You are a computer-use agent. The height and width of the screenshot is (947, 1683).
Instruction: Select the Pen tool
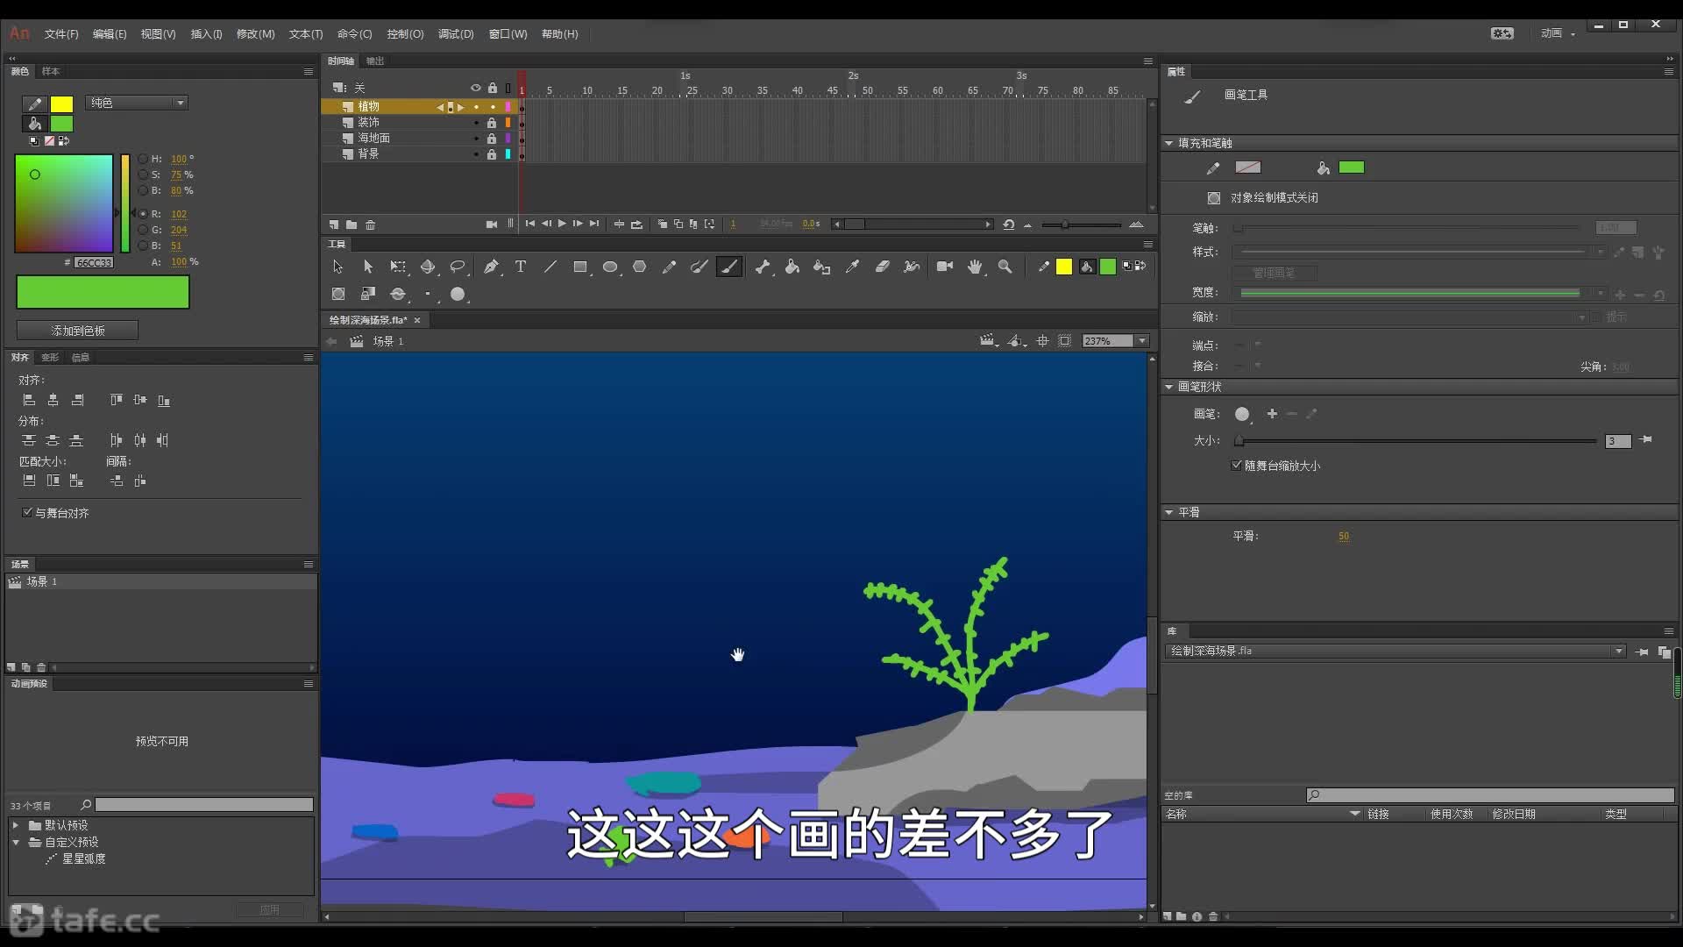click(x=491, y=267)
